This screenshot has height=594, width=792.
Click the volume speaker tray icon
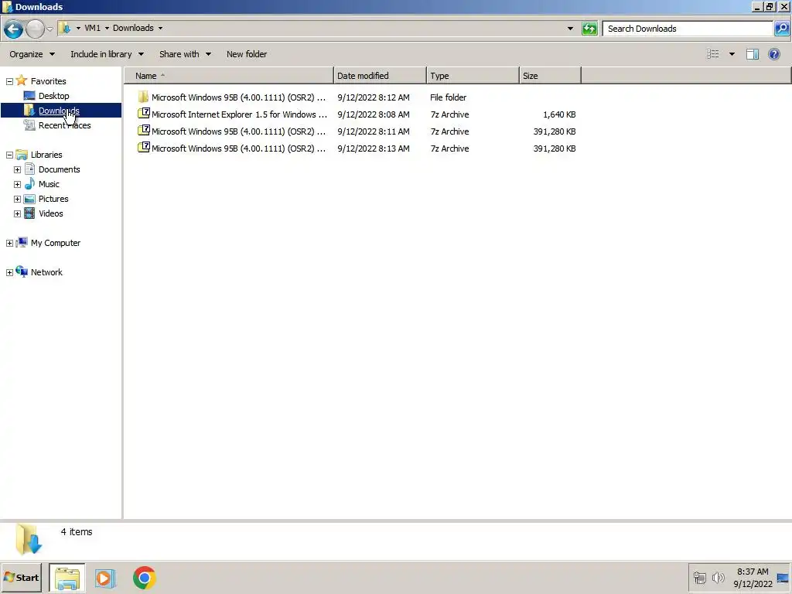[718, 577]
